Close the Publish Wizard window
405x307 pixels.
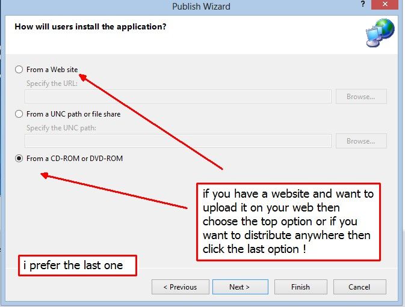(x=385, y=4)
